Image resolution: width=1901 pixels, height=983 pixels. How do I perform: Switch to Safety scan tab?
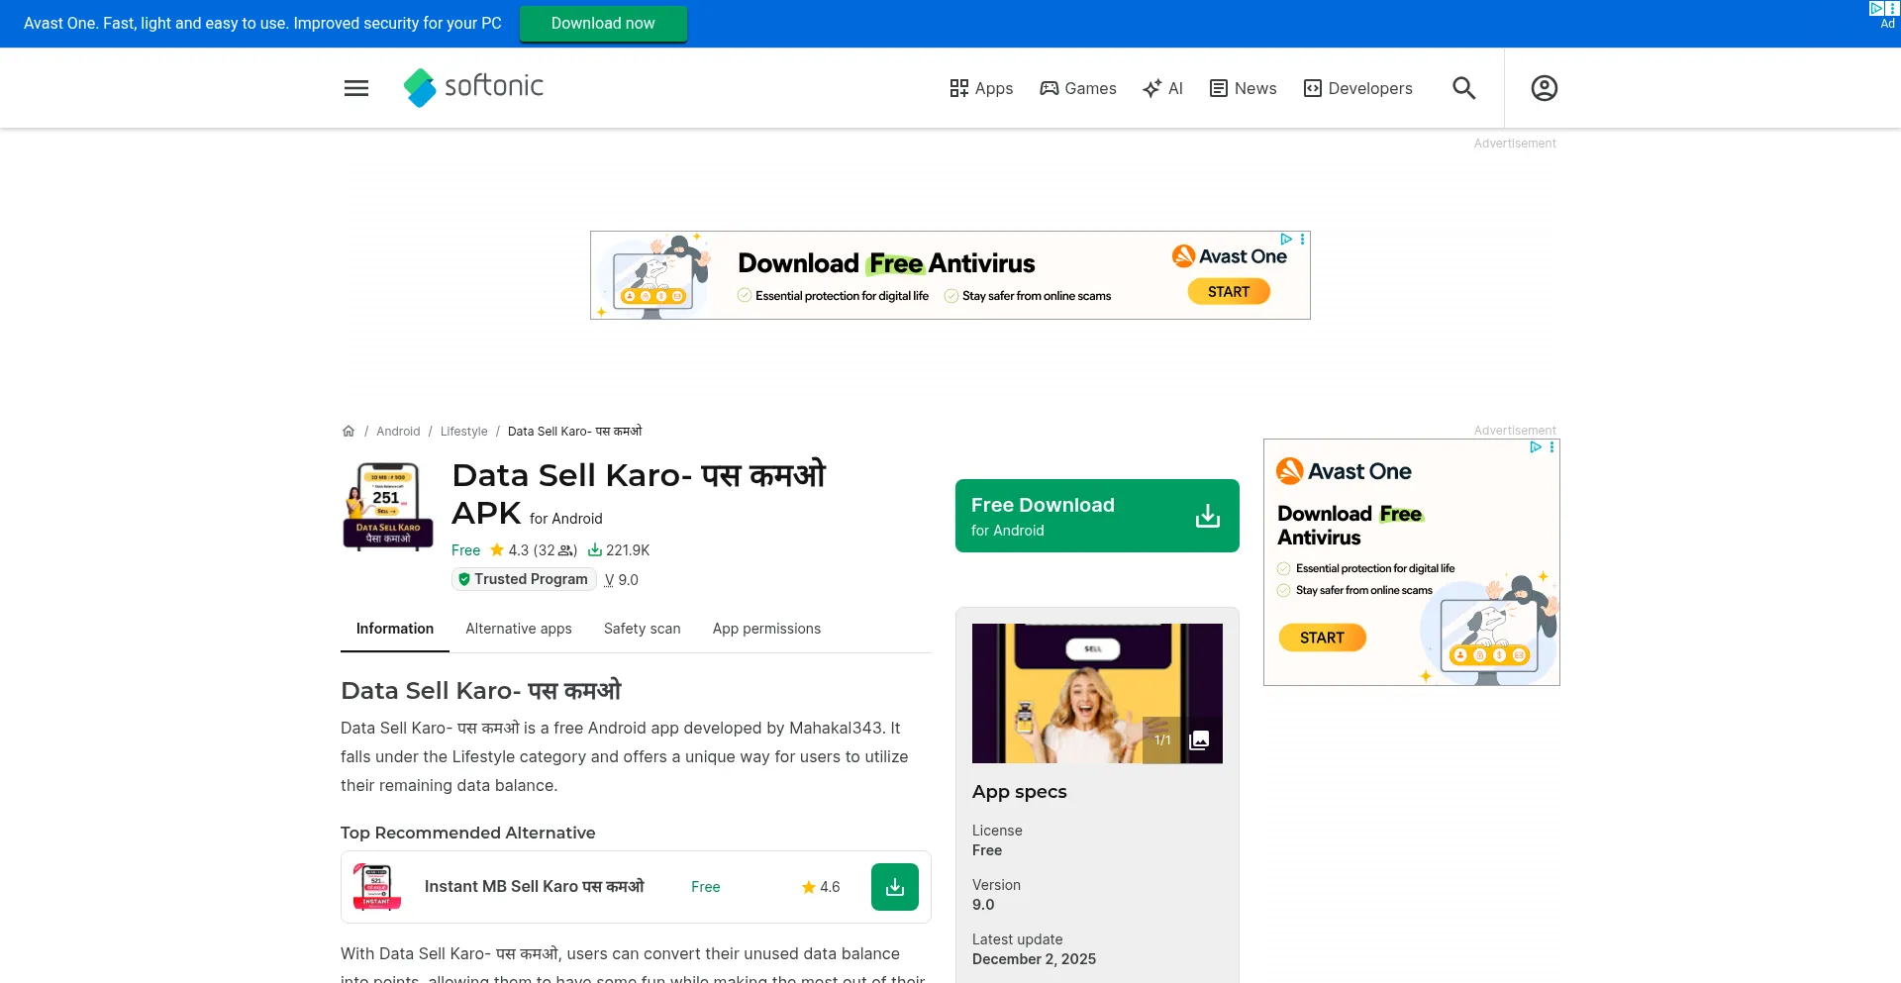pos(643,629)
